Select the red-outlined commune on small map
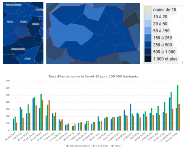 23,33
